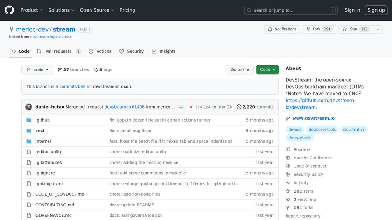Open the GOVERNANCE.md file name
The image size is (392, 220).
point(54,215)
